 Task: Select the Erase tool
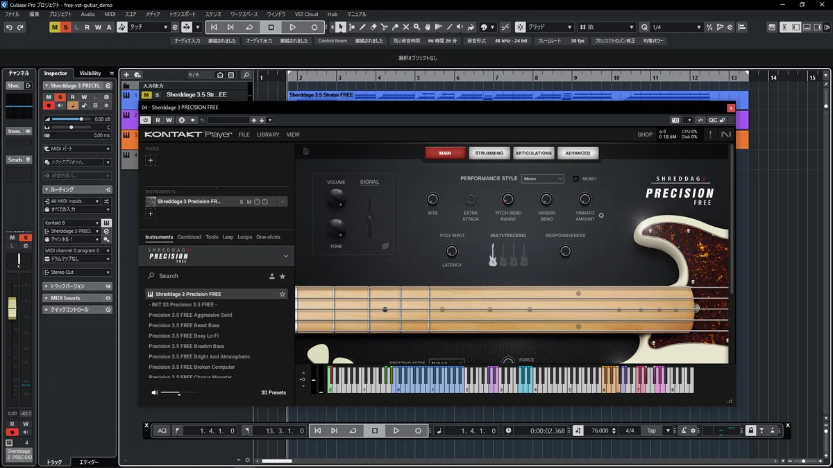tap(373, 27)
